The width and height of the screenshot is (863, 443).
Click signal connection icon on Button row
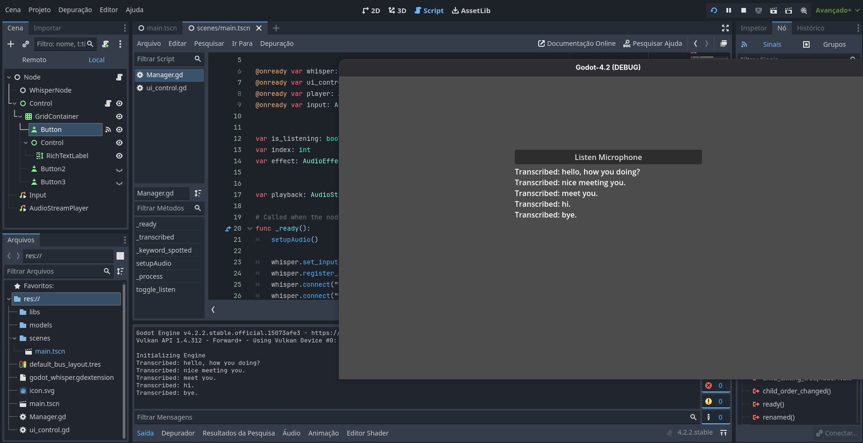108,130
